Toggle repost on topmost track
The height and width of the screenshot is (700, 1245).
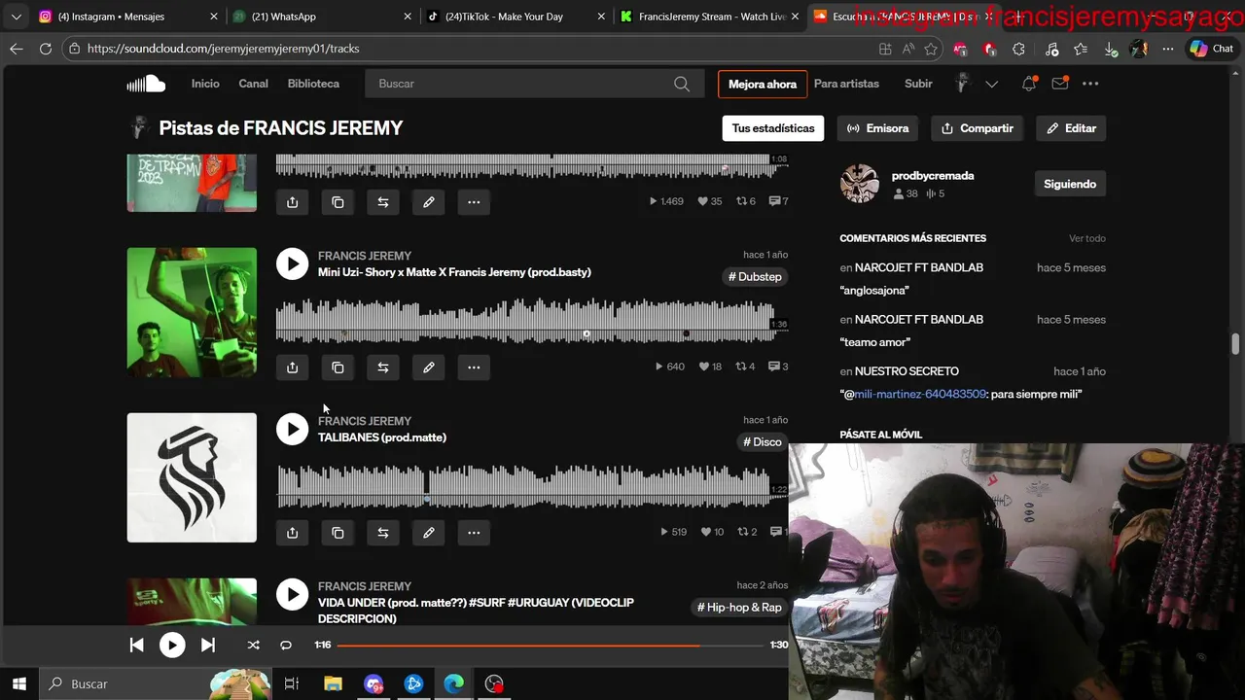coord(383,202)
